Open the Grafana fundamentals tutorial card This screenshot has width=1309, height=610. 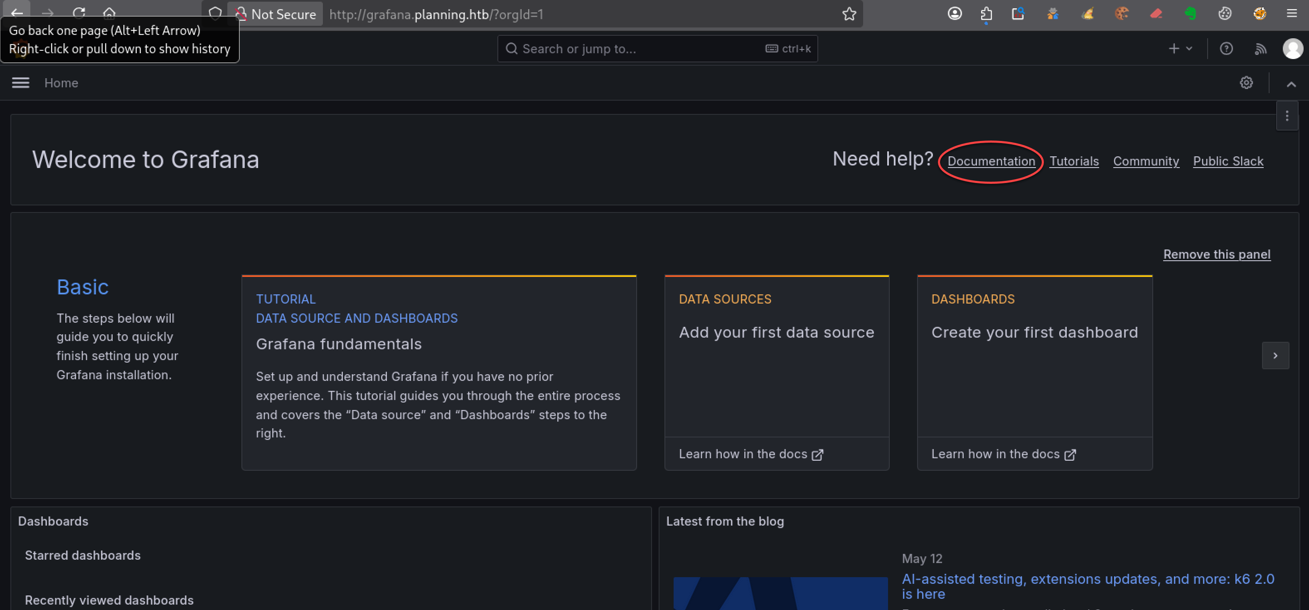pyautogui.click(x=439, y=372)
